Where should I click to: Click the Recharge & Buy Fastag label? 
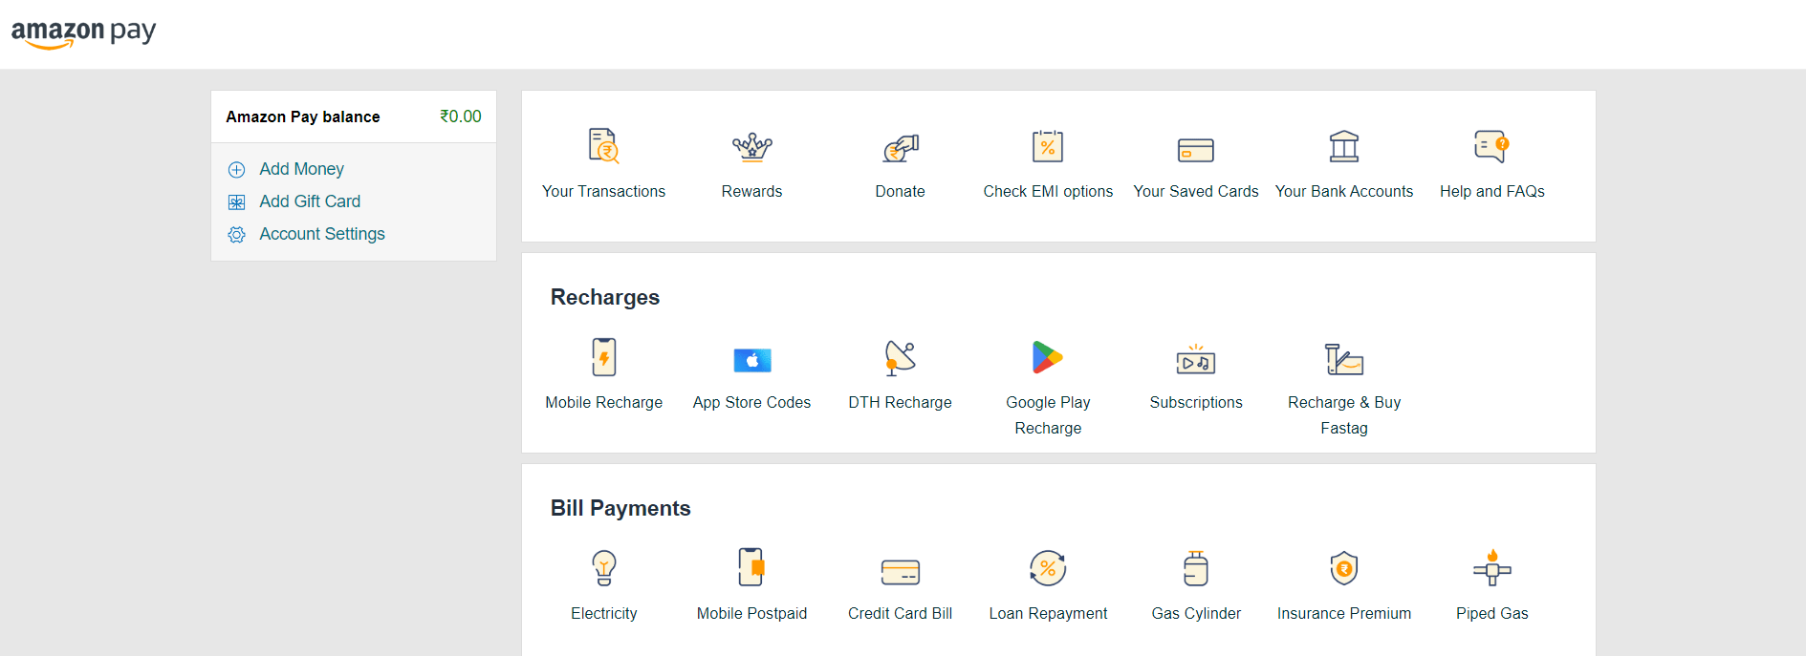click(x=1344, y=415)
